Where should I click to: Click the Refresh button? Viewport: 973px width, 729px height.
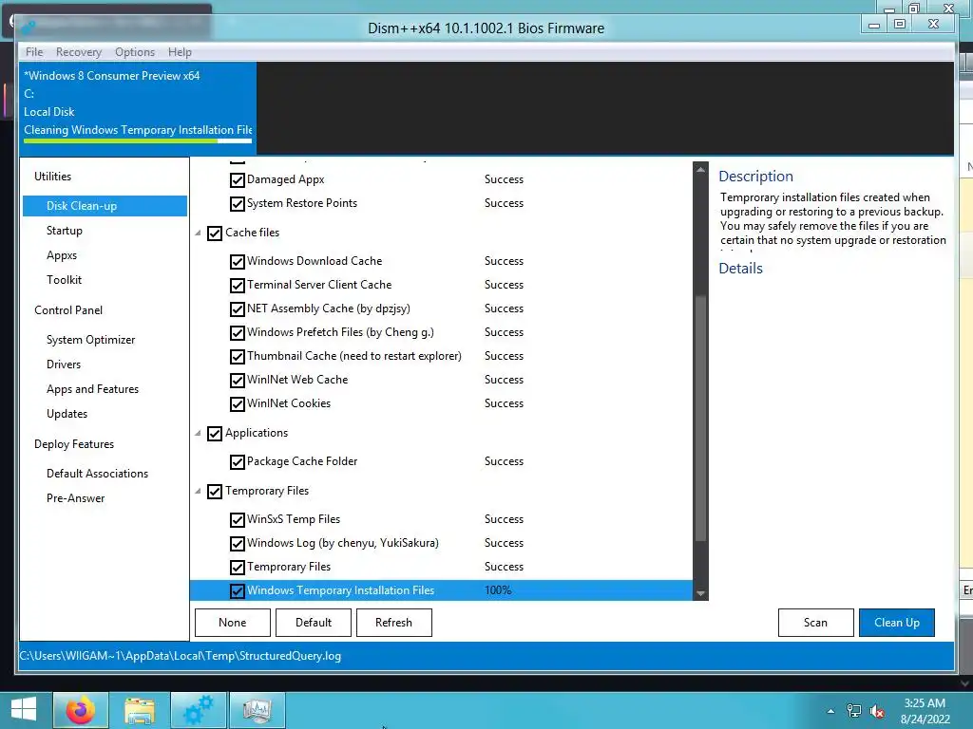click(394, 623)
